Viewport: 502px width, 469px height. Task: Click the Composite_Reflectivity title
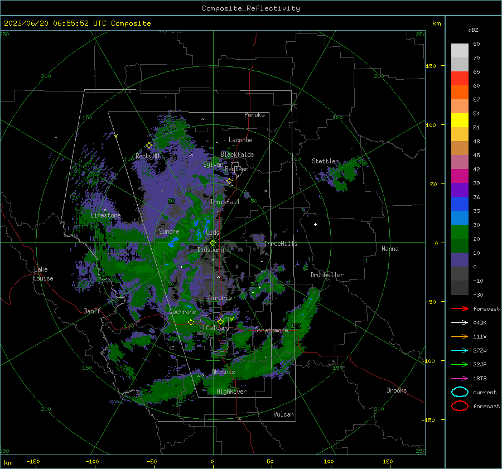pos(250,8)
